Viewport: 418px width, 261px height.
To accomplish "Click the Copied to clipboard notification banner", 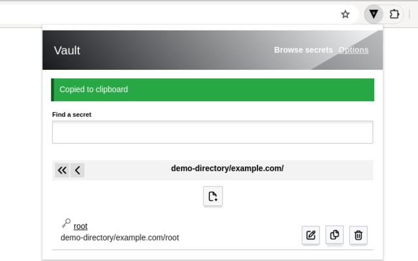I will (212, 90).
